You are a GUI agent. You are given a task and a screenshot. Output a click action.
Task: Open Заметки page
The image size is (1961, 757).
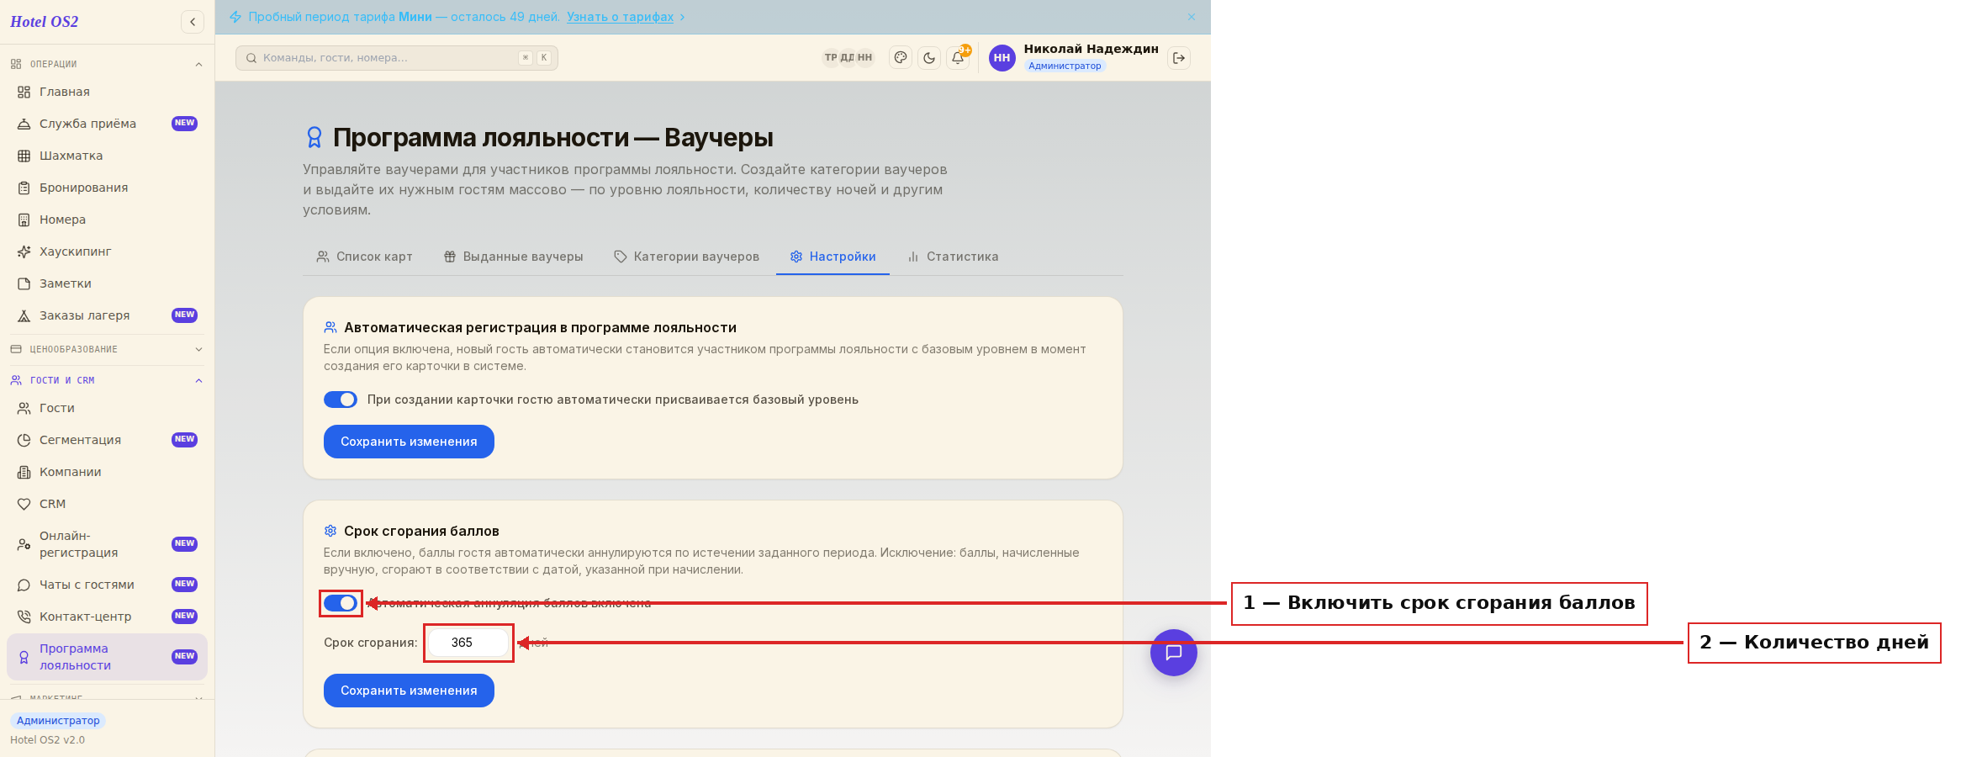coord(107,283)
